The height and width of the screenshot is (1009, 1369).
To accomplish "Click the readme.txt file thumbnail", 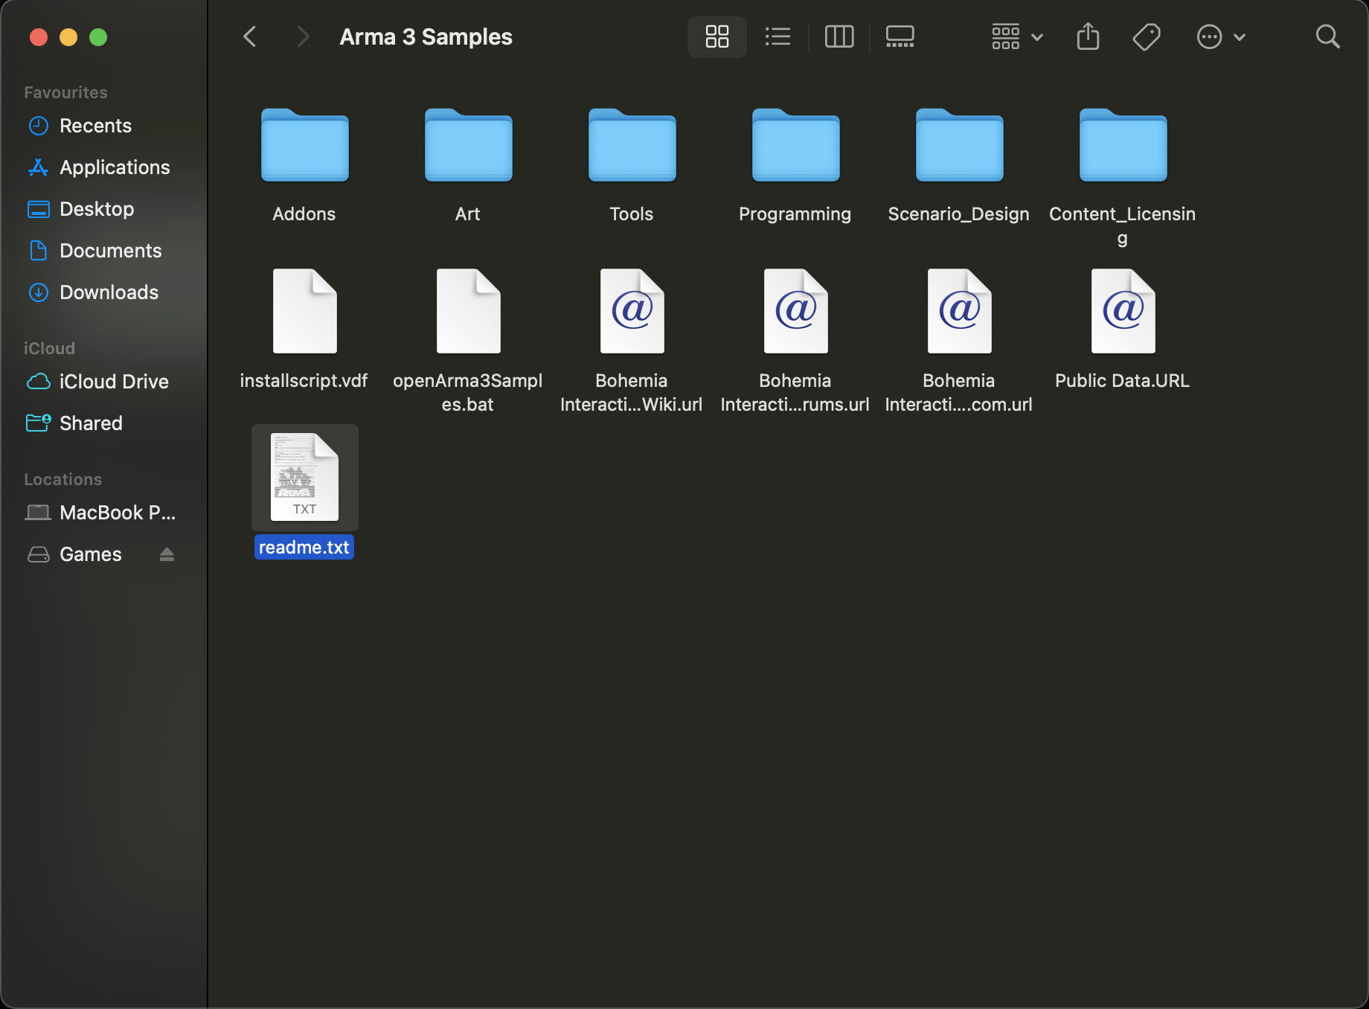I will coord(304,477).
